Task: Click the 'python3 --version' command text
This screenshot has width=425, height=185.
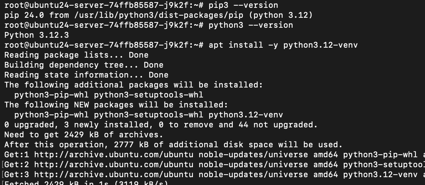Action: click(x=251, y=25)
